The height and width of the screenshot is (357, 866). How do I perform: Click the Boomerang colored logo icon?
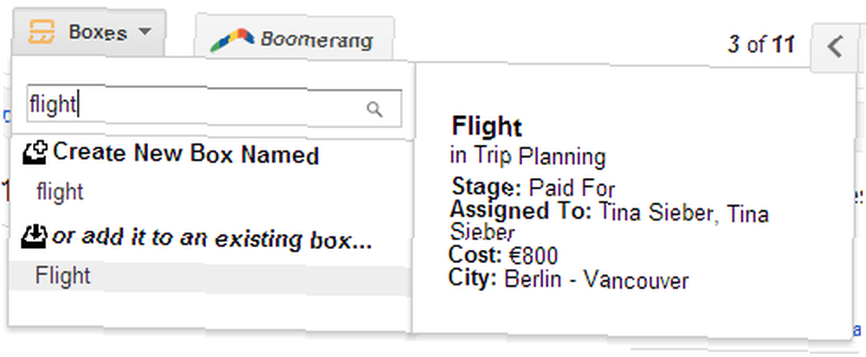point(232,41)
